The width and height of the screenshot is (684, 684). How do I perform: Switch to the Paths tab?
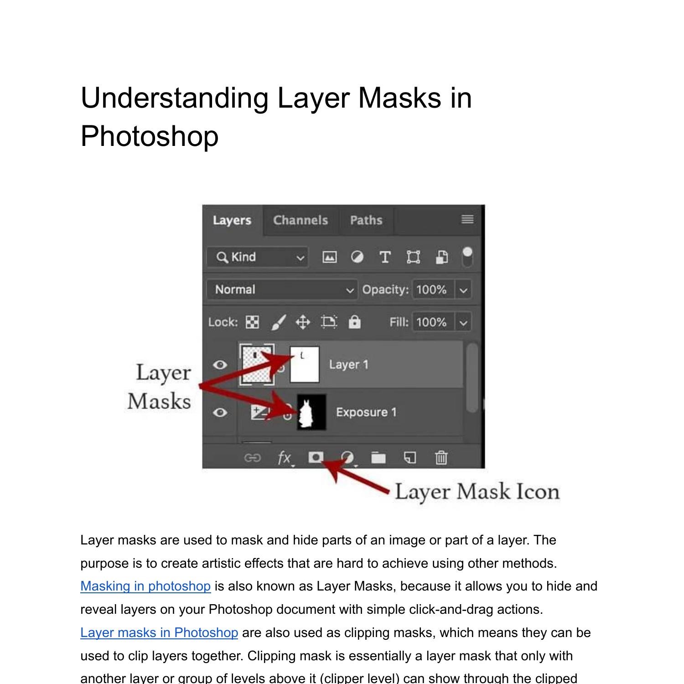366,220
